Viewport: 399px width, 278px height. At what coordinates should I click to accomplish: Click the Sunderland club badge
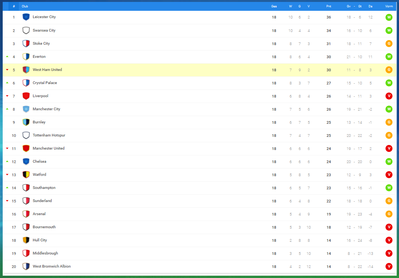pyautogui.click(x=26, y=201)
